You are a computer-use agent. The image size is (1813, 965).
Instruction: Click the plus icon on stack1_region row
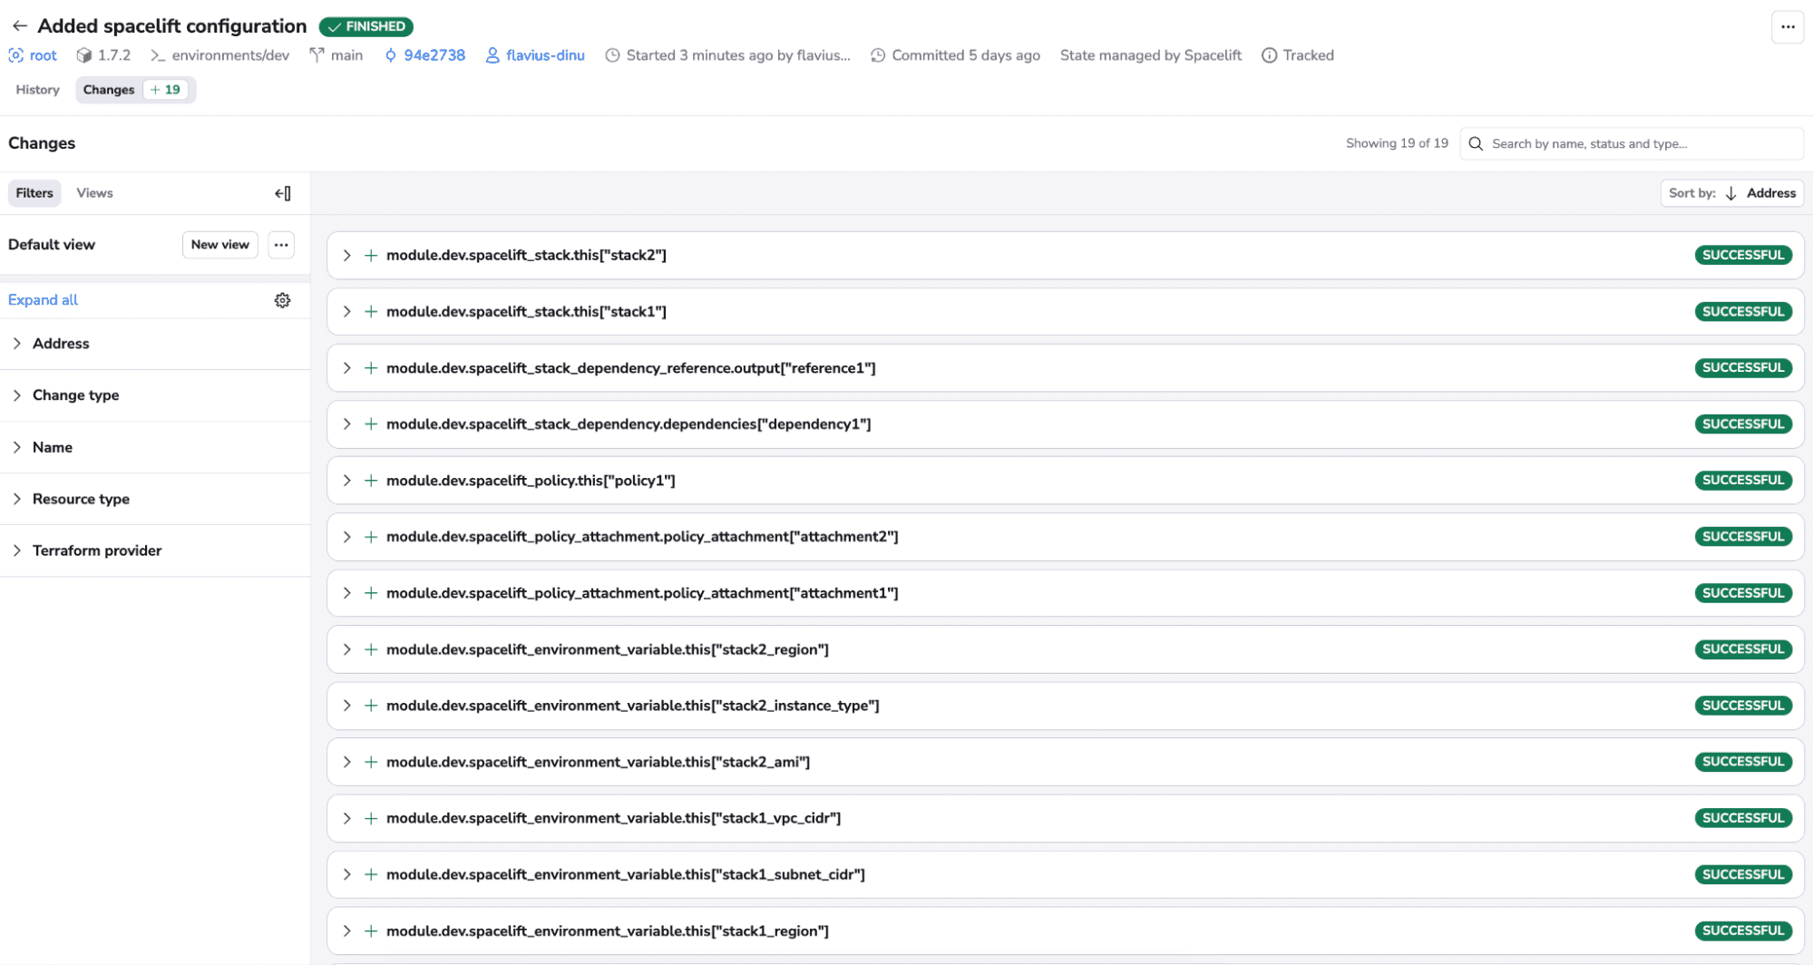coord(371,931)
